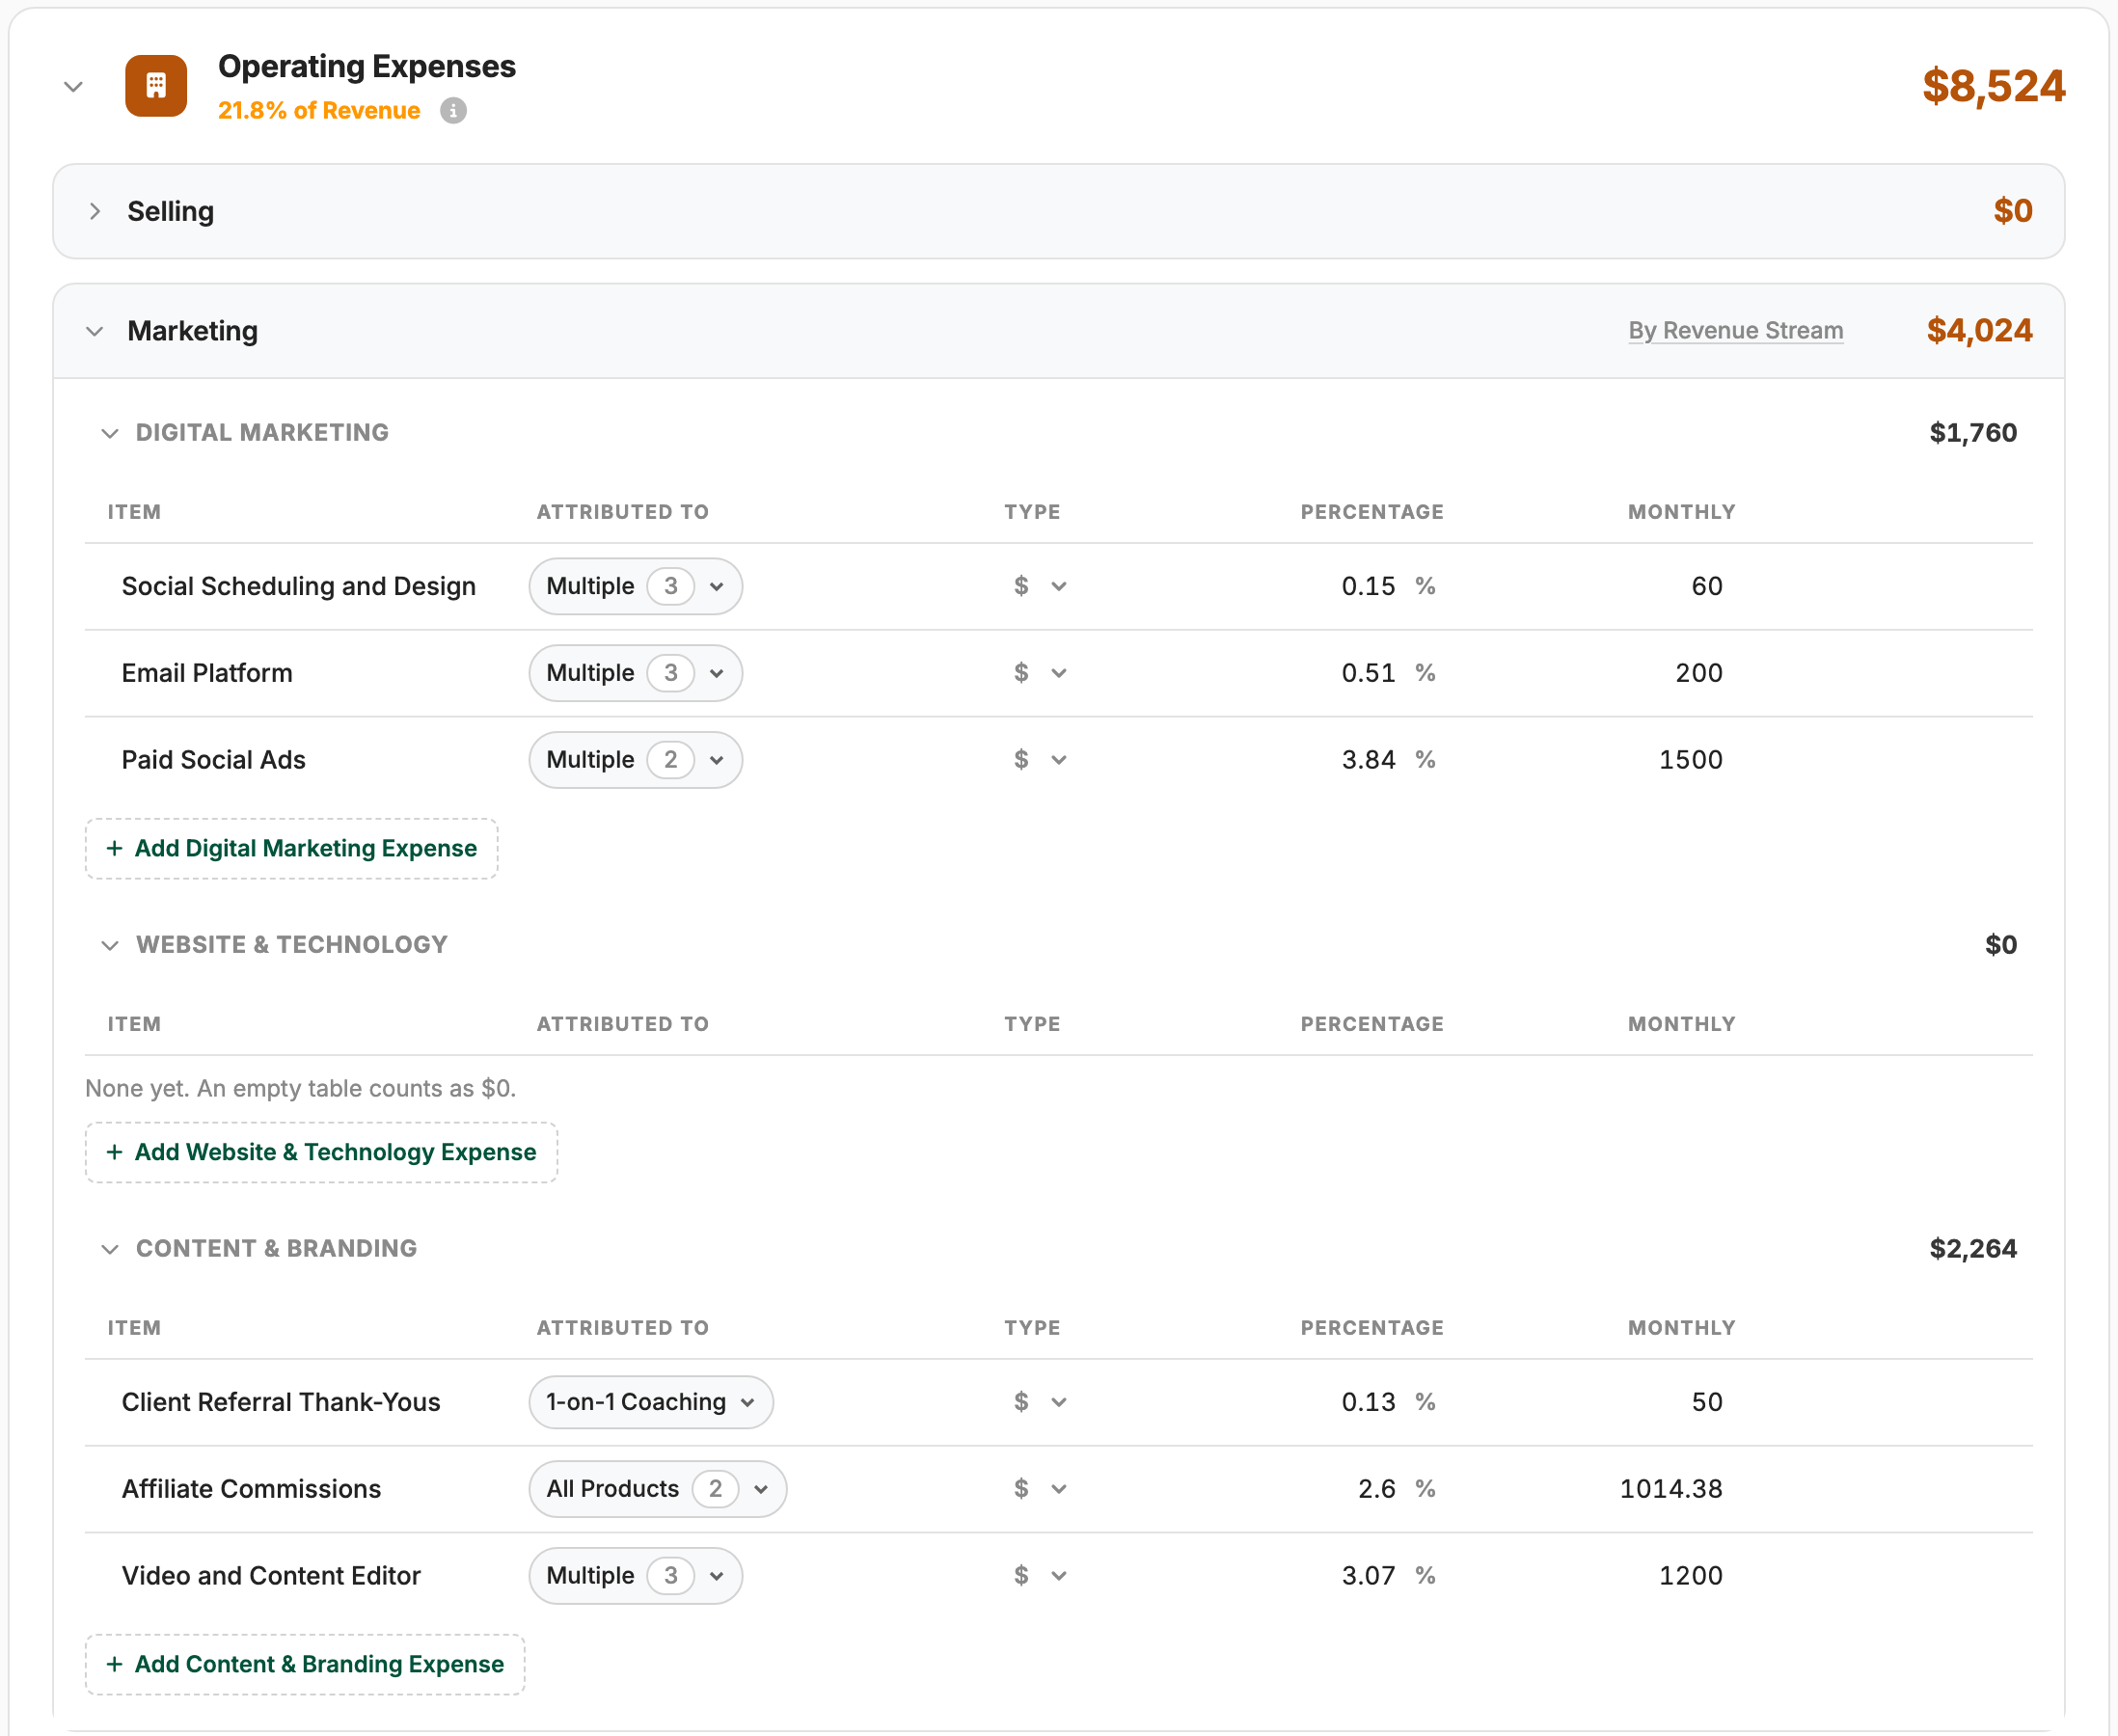Change type selector for Social Scheduling and Design
This screenshot has height=1736, width=2118.
click(x=1040, y=586)
